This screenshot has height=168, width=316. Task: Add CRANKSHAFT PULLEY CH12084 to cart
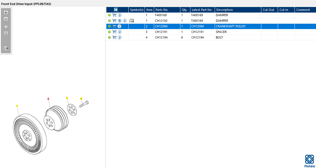[x=114, y=26]
